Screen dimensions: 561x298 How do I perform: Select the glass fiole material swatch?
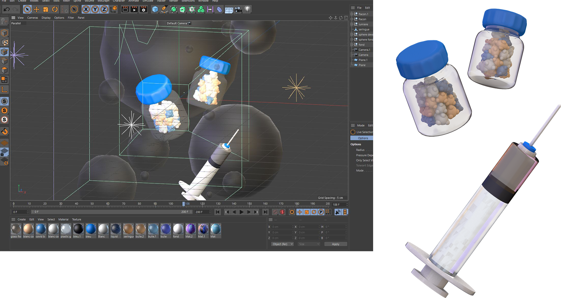click(x=16, y=231)
